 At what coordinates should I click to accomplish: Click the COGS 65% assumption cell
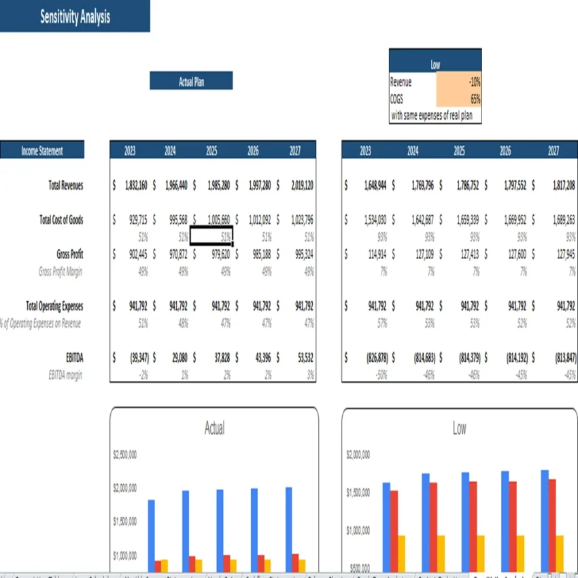(x=457, y=99)
